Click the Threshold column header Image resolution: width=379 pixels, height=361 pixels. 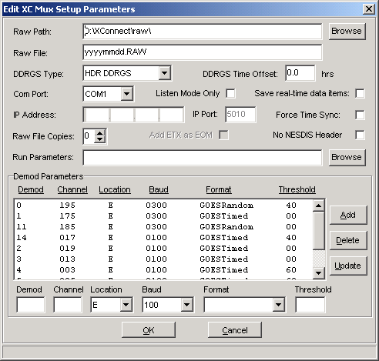coord(297,189)
